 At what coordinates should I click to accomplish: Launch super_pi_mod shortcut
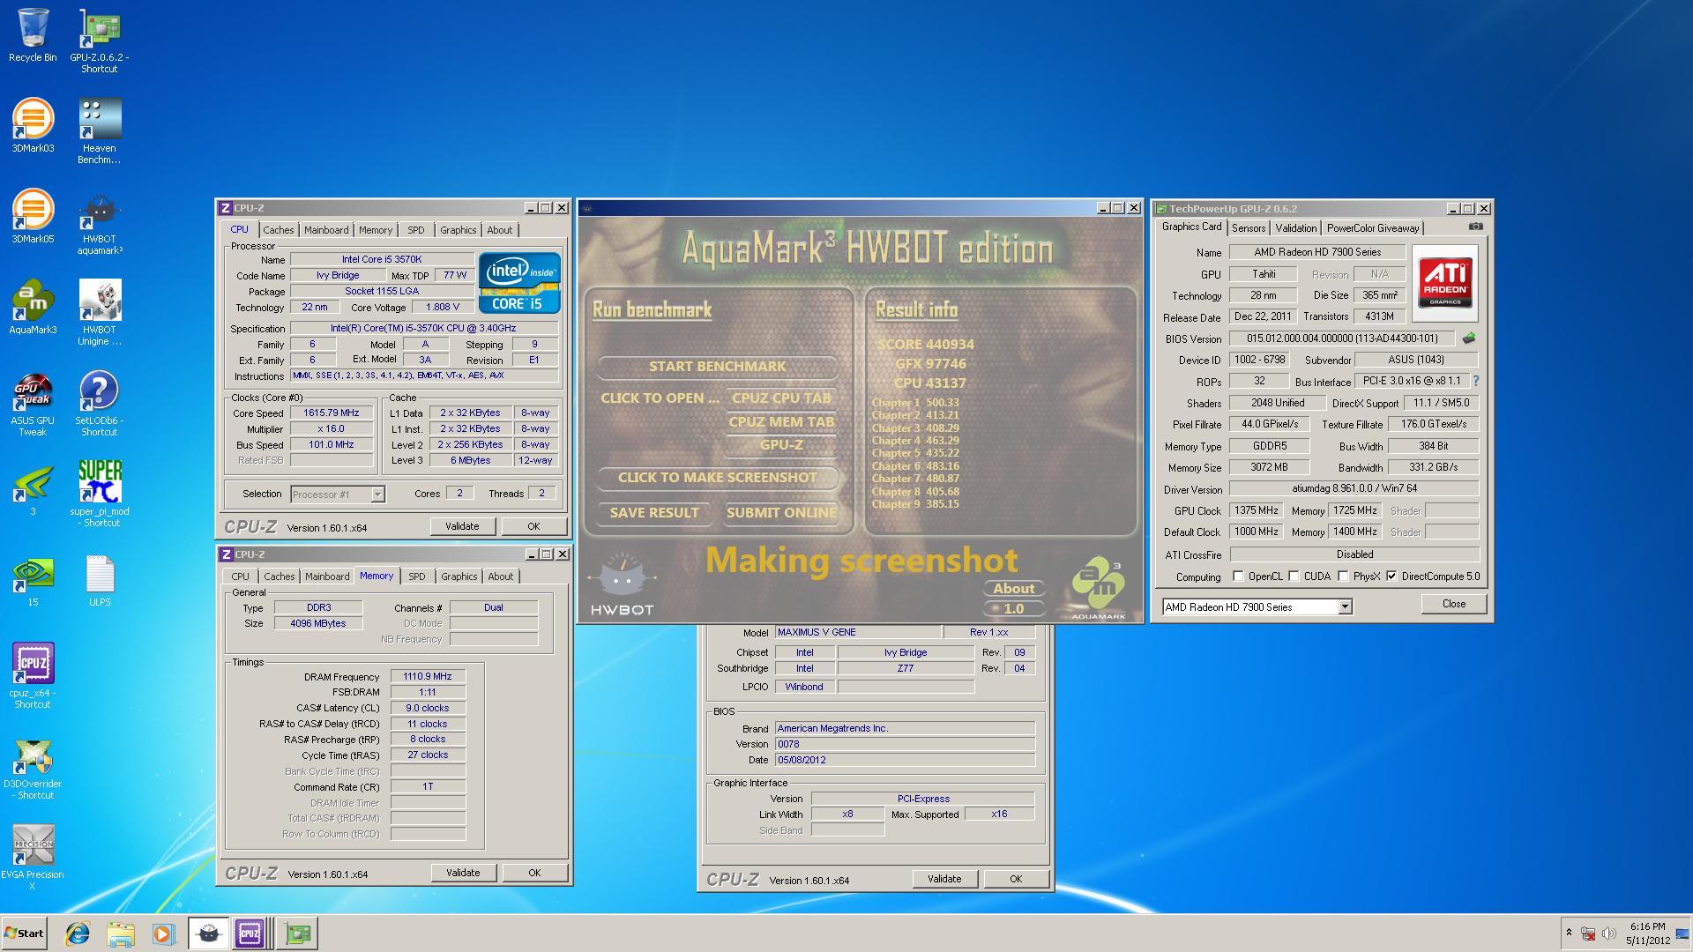[x=100, y=495]
